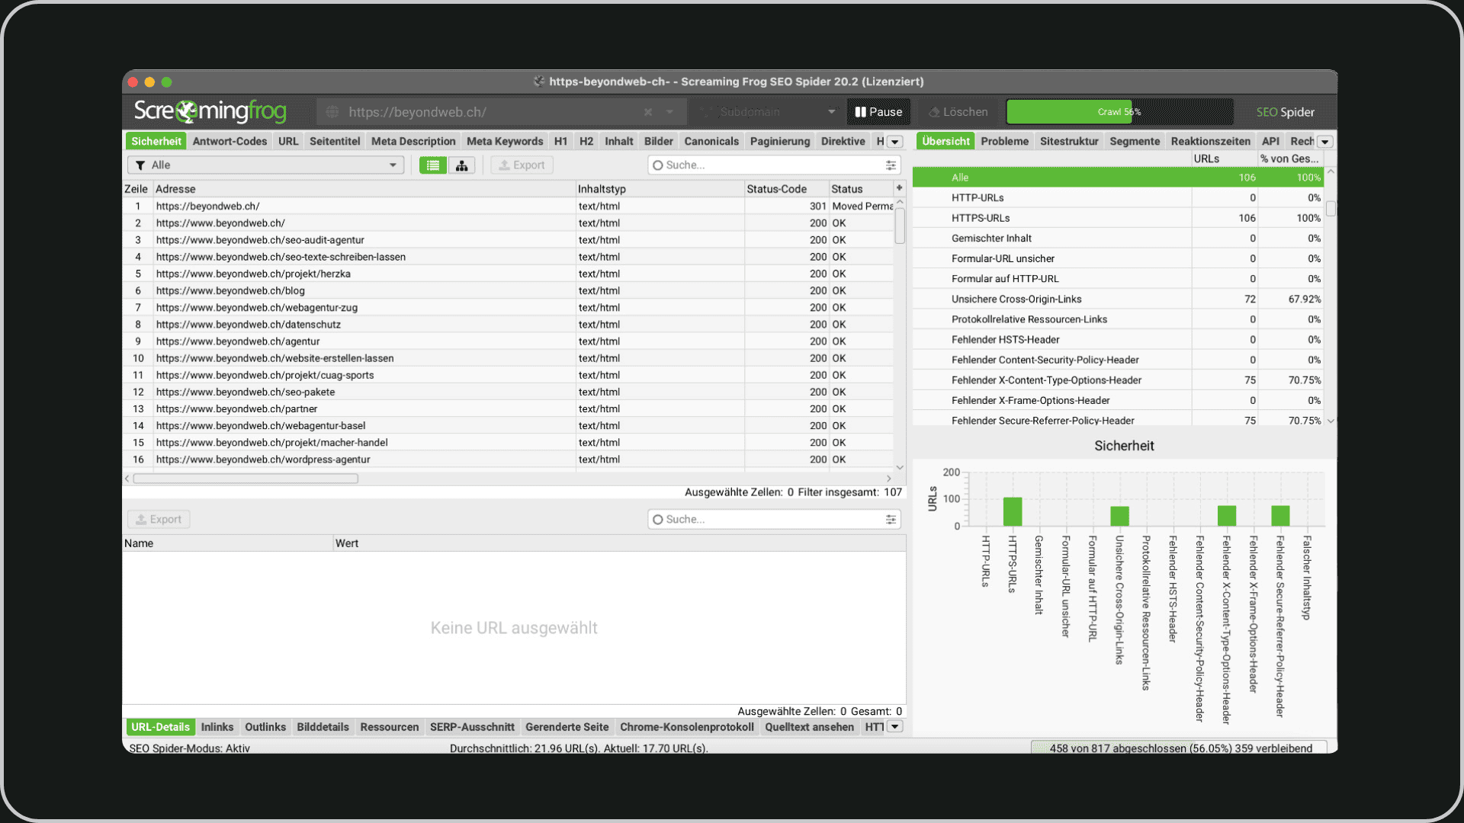Open the Antwort-Codes tab
The height and width of the screenshot is (823, 1464).
click(230, 142)
